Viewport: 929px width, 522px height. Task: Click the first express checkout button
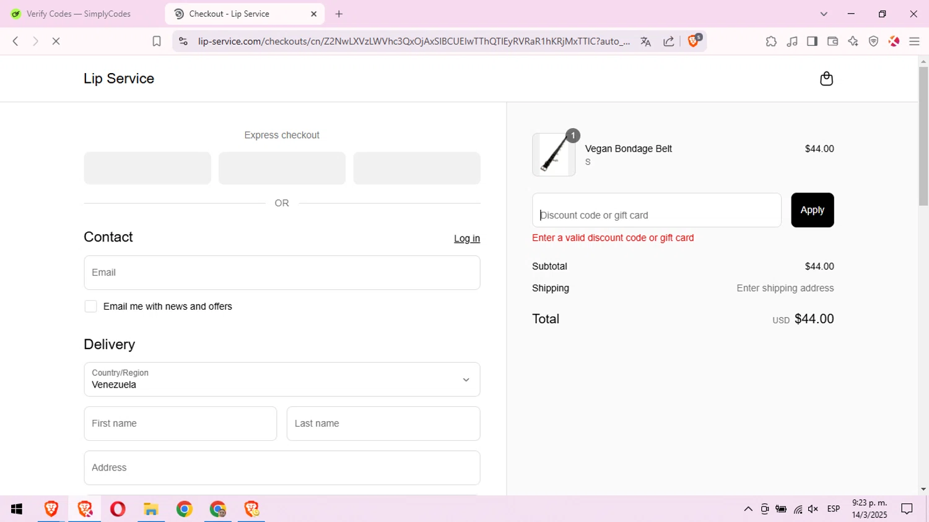tap(147, 168)
